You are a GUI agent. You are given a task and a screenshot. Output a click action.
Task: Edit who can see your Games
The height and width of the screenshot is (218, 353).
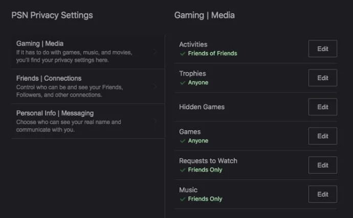tap(323, 136)
